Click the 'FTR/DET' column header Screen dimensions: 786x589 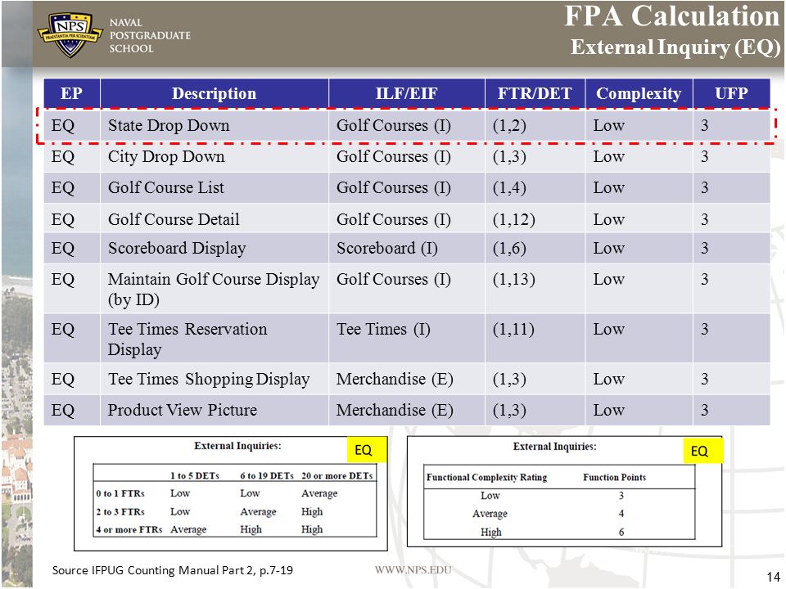point(535,93)
